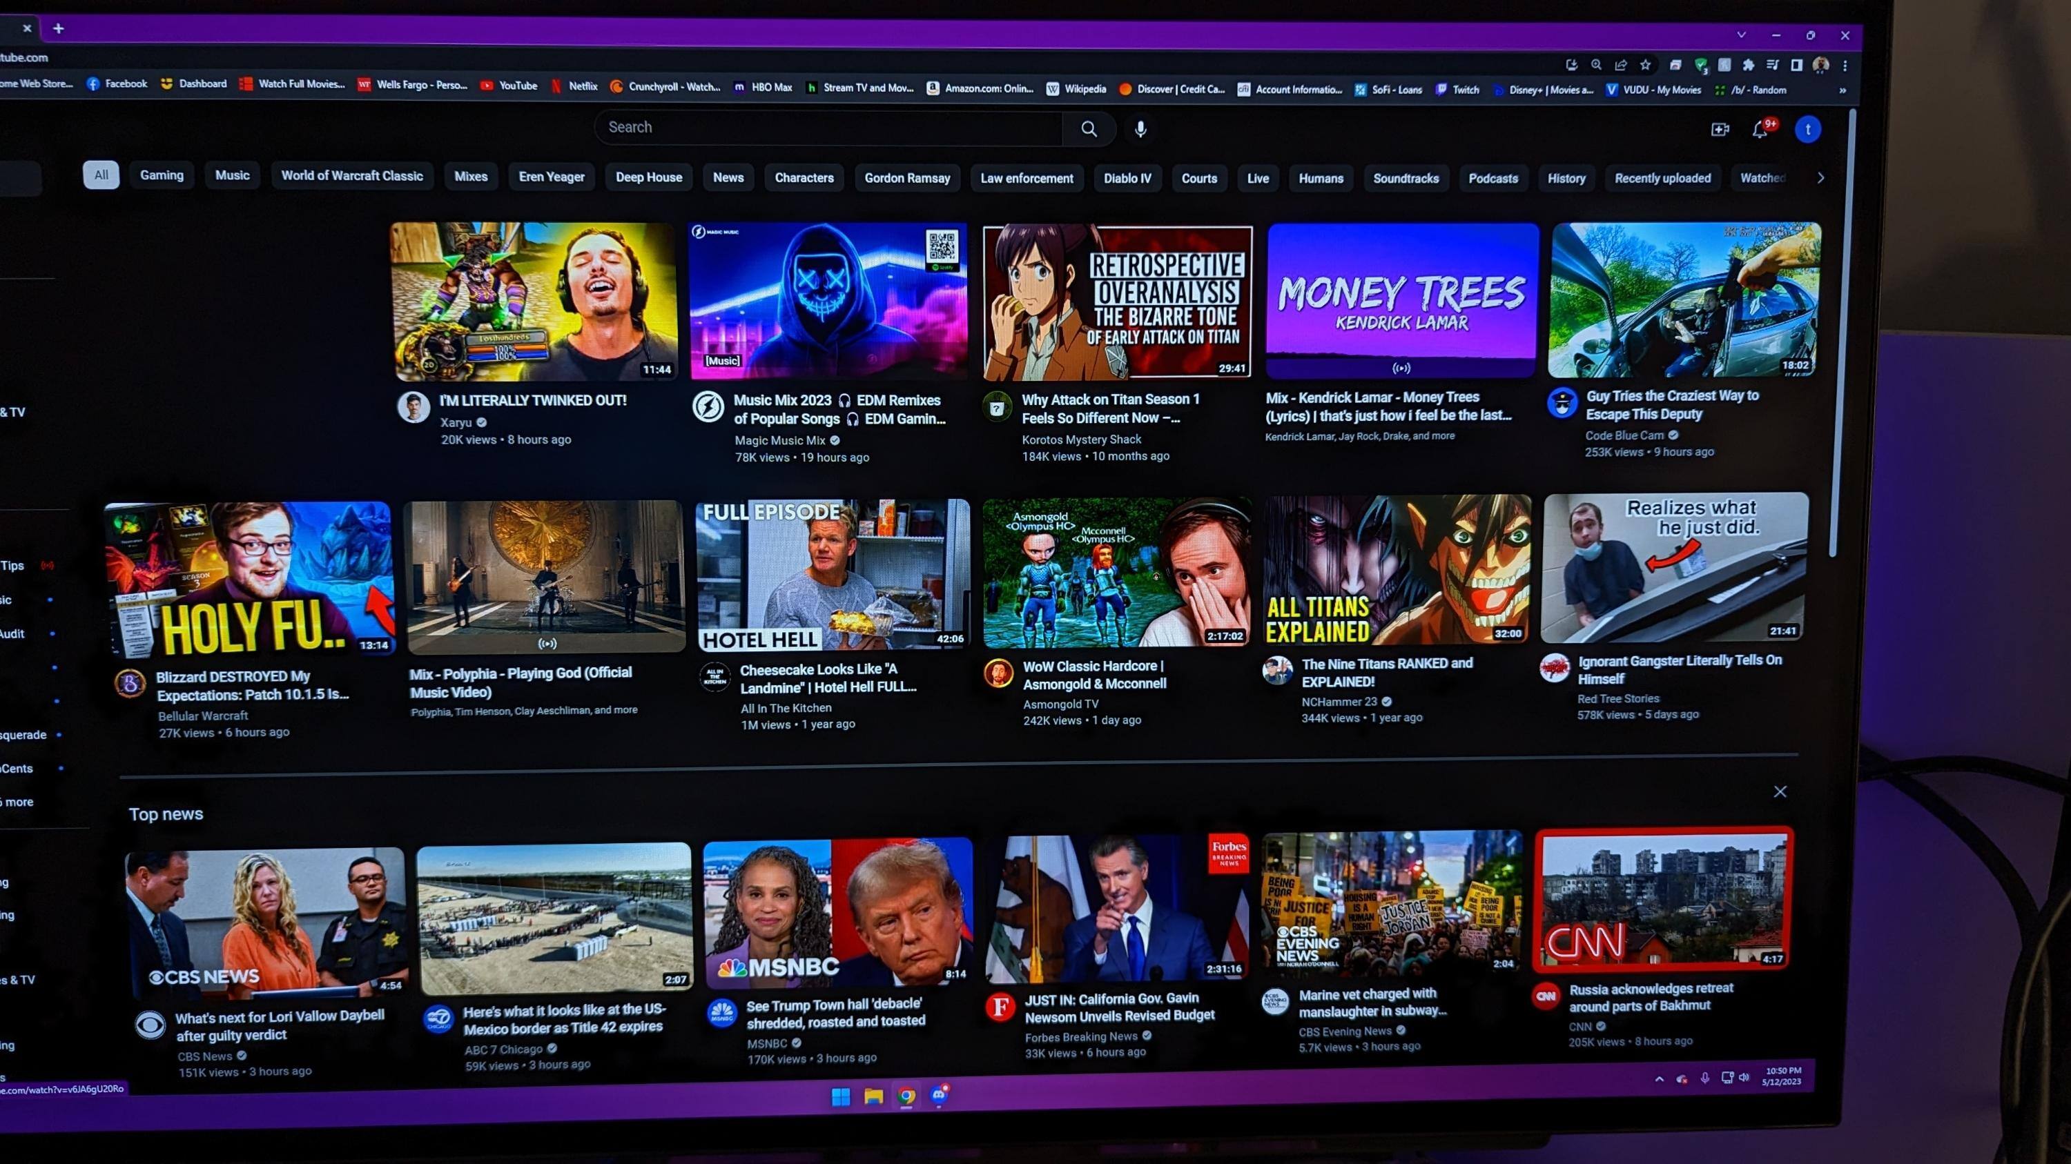
Task: Click the YouTube search magnifier button
Action: click(x=1089, y=128)
